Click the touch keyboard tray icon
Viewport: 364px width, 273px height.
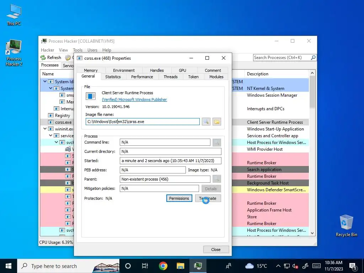[316, 266]
